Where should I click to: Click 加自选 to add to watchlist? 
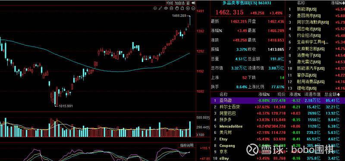tap(180, 3)
